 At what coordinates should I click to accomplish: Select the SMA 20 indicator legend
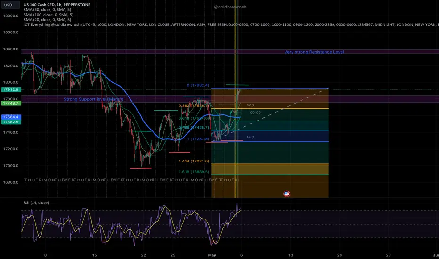(47, 20)
